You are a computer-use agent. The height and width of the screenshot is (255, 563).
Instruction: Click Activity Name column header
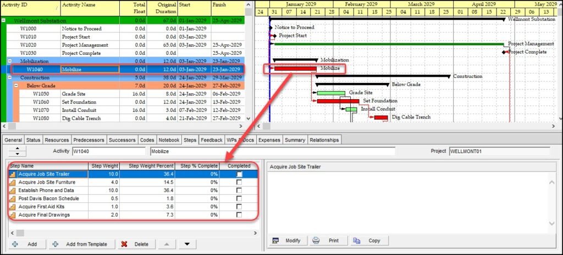90,8
